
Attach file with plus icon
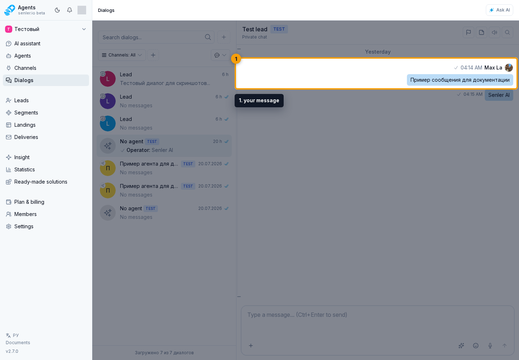pyautogui.click(x=251, y=346)
